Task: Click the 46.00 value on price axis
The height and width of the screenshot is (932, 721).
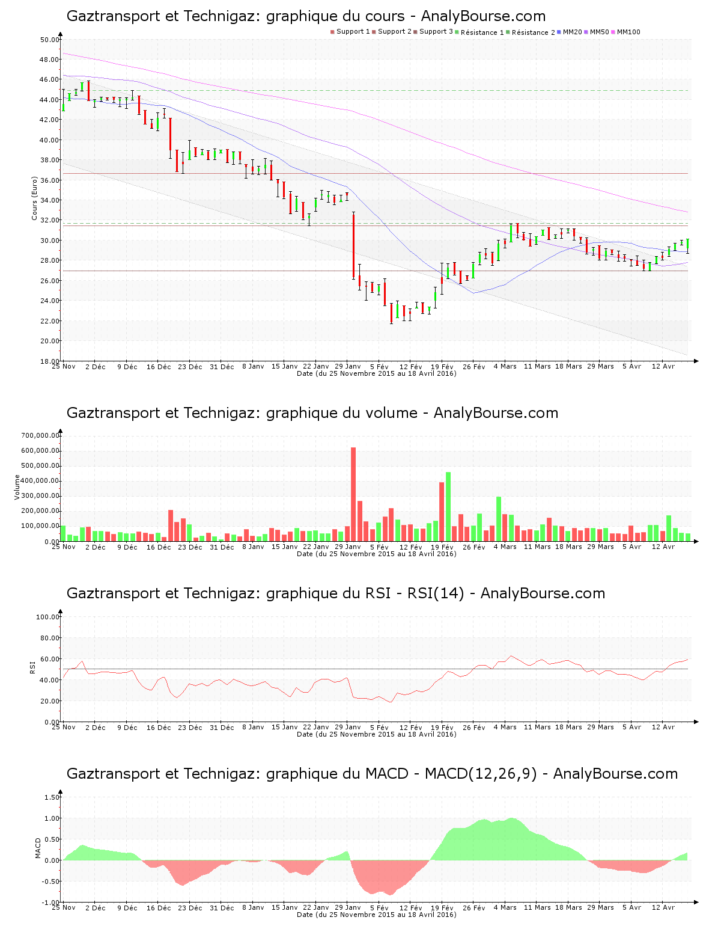Action: point(49,80)
